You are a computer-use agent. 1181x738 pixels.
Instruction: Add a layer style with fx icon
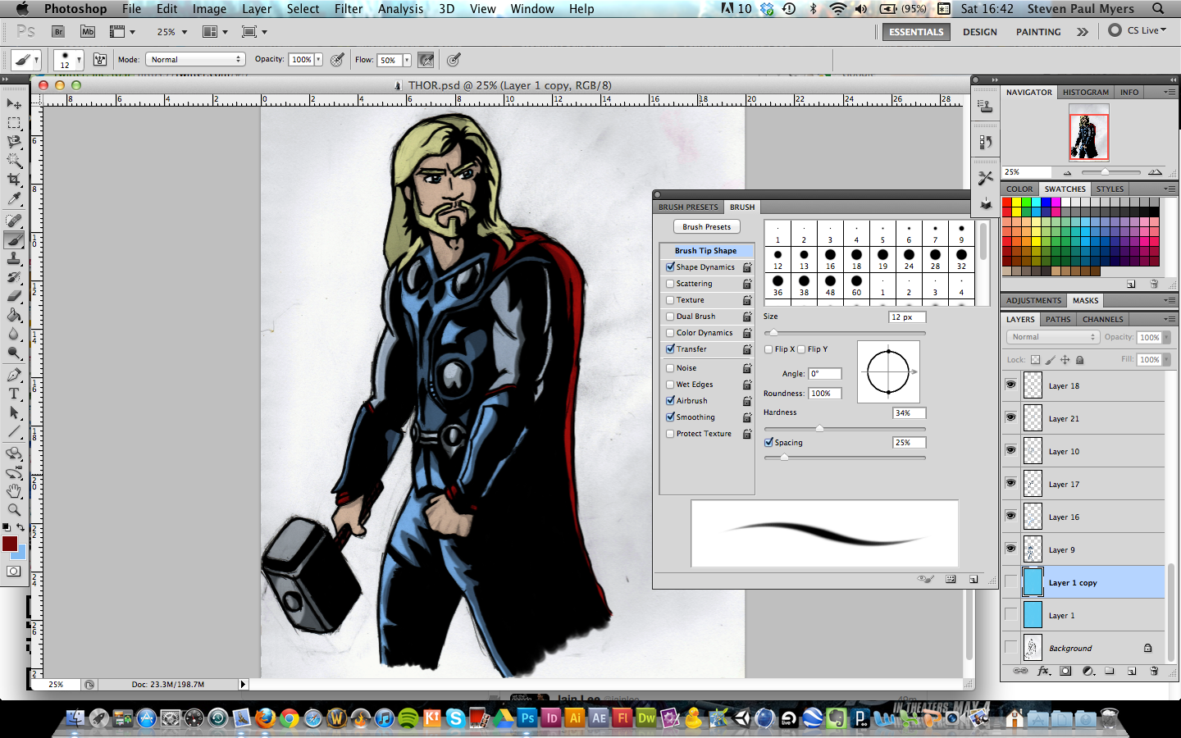click(1043, 671)
